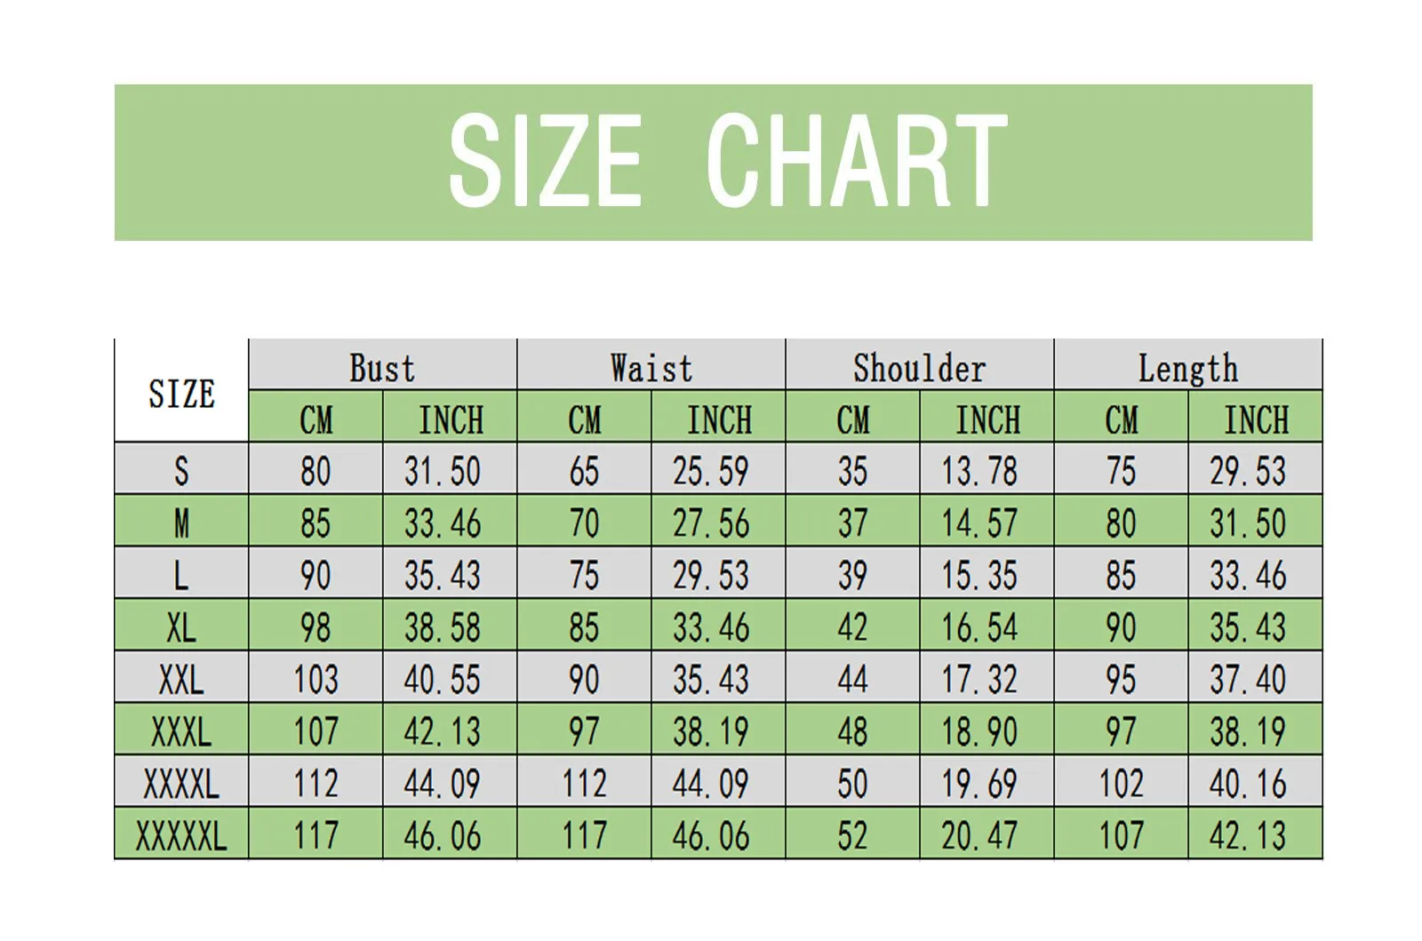Click the Bust CM subheader
1422x941 pixels.
coord(316,419)
